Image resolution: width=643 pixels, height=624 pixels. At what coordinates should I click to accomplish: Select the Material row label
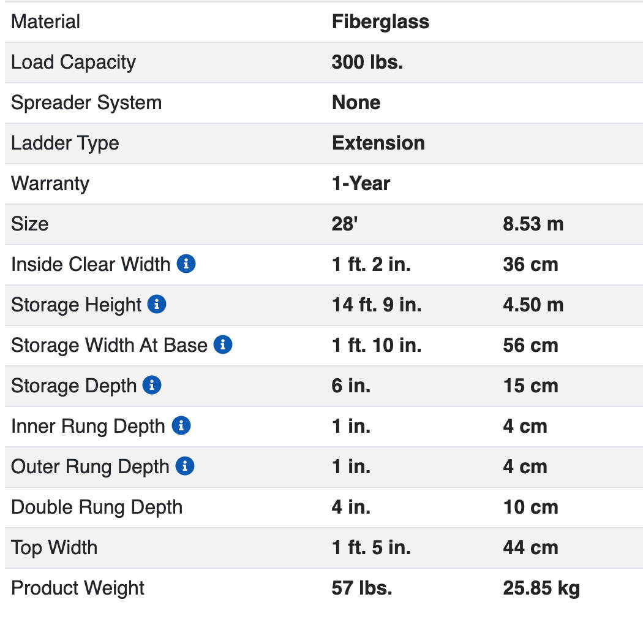[x=45, y=21]
